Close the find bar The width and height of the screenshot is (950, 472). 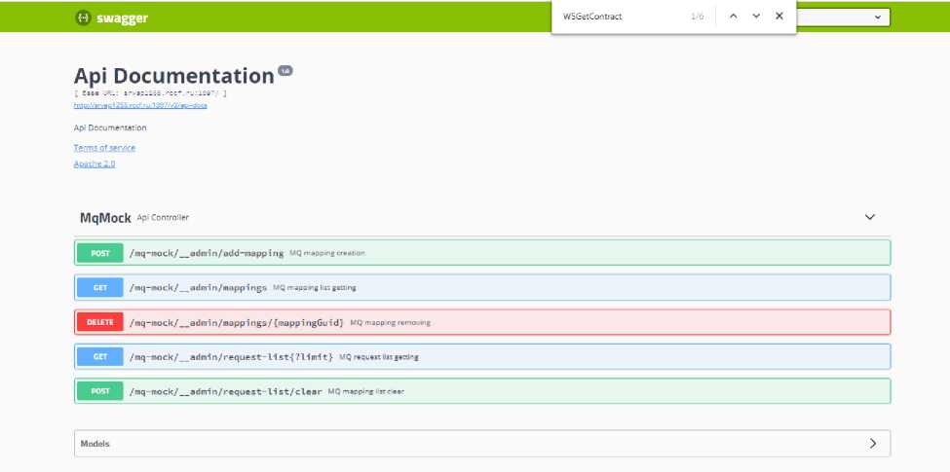coord(779,17)
